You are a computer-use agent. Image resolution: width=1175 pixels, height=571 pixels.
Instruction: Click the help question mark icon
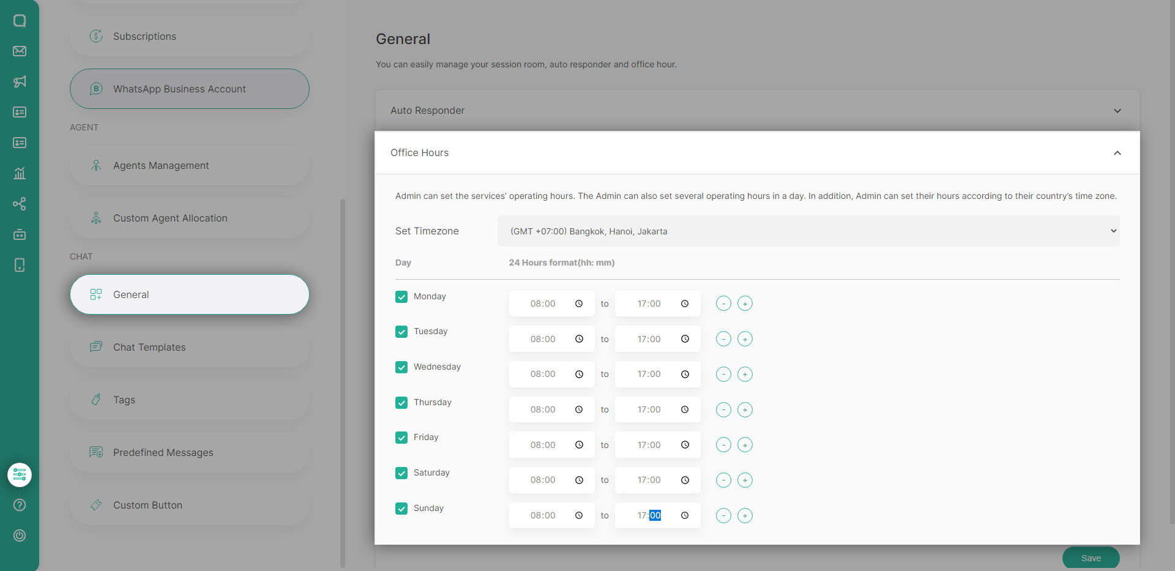click(x=20, y=505)
